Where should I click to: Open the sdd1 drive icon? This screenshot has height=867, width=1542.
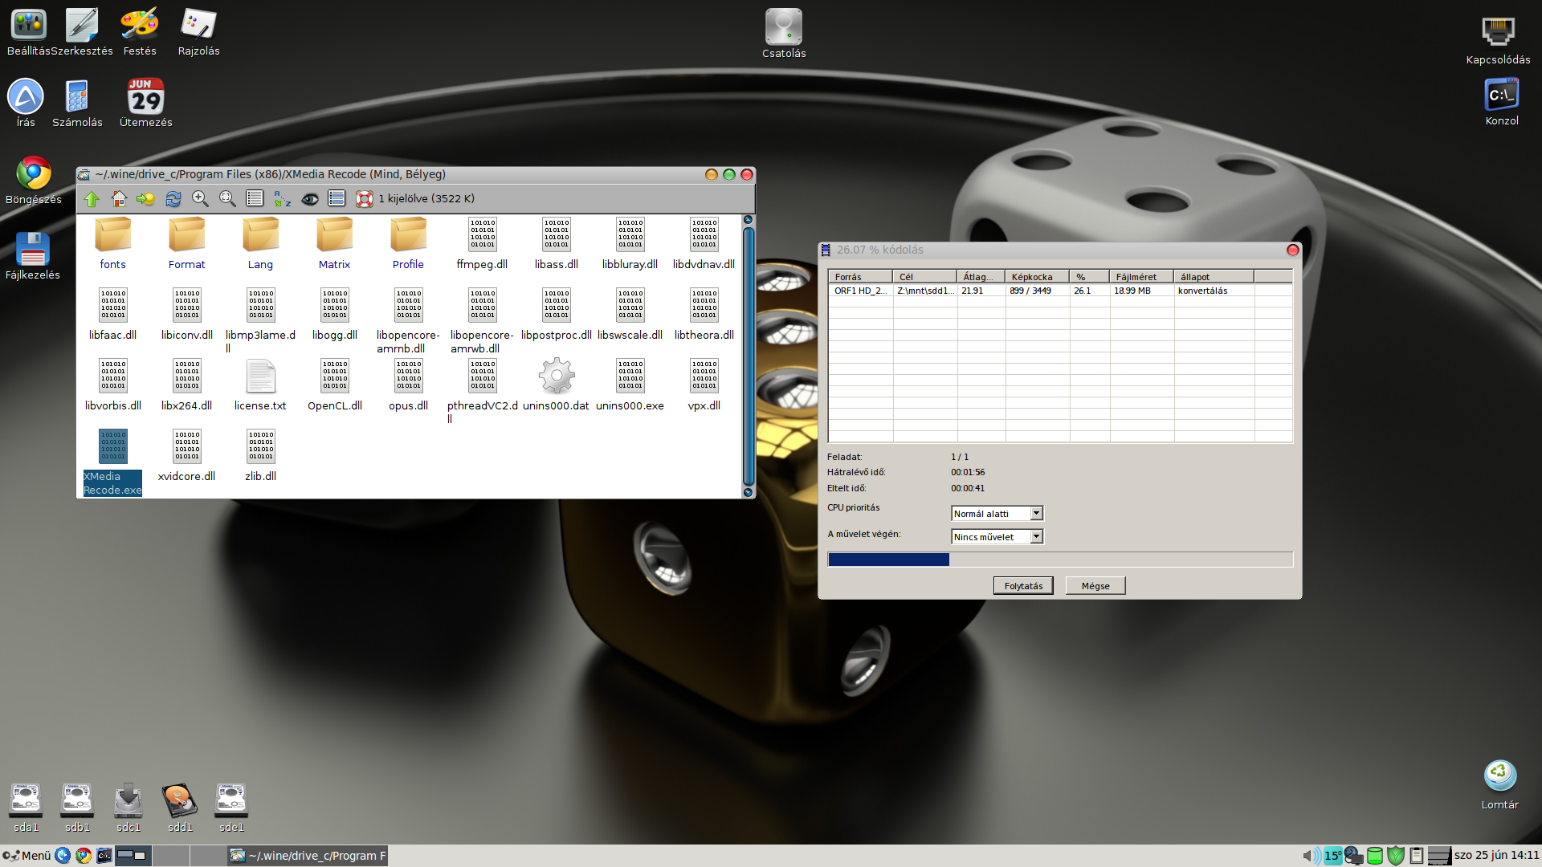tap(180, 808)
